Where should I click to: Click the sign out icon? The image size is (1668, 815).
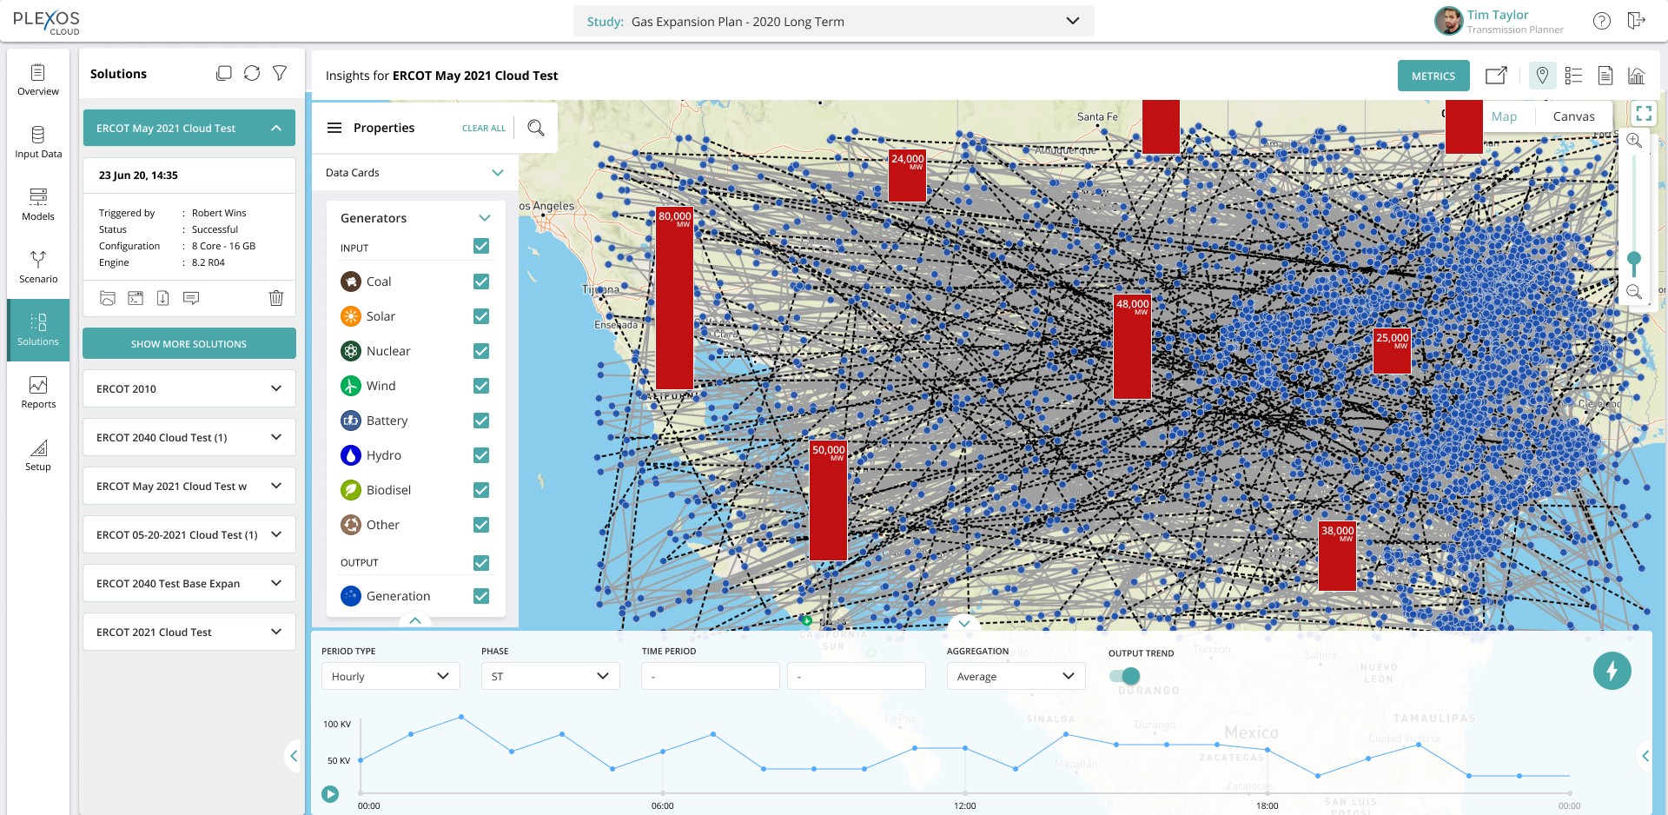click(x=1637, y=21)
